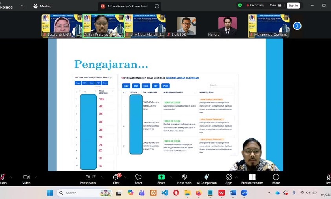
Task: Click the Windows taskbar Search box
Action: pos(84,193)
